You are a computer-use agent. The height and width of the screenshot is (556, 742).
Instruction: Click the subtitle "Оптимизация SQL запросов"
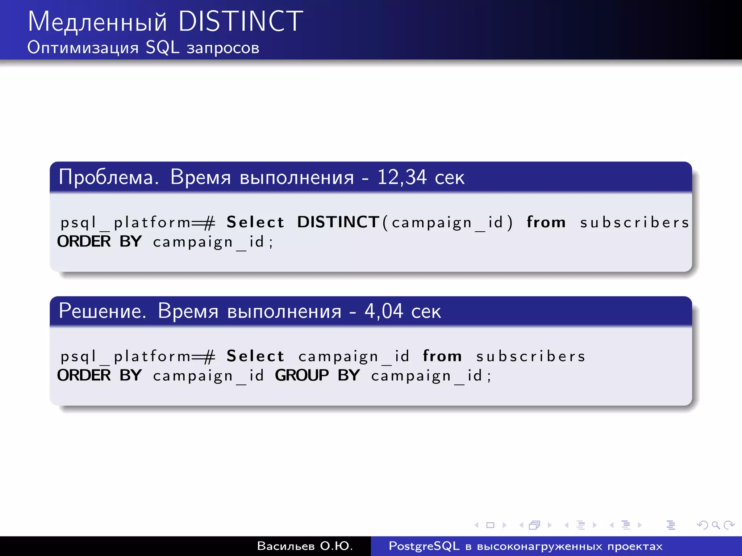143,47
